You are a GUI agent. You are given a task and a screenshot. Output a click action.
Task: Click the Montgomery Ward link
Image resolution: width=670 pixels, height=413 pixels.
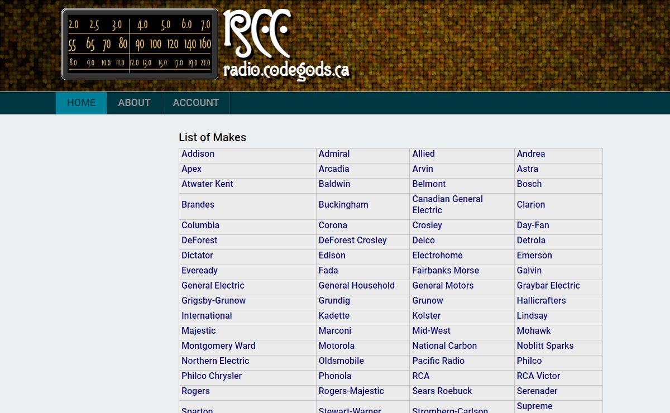(218, 346)
